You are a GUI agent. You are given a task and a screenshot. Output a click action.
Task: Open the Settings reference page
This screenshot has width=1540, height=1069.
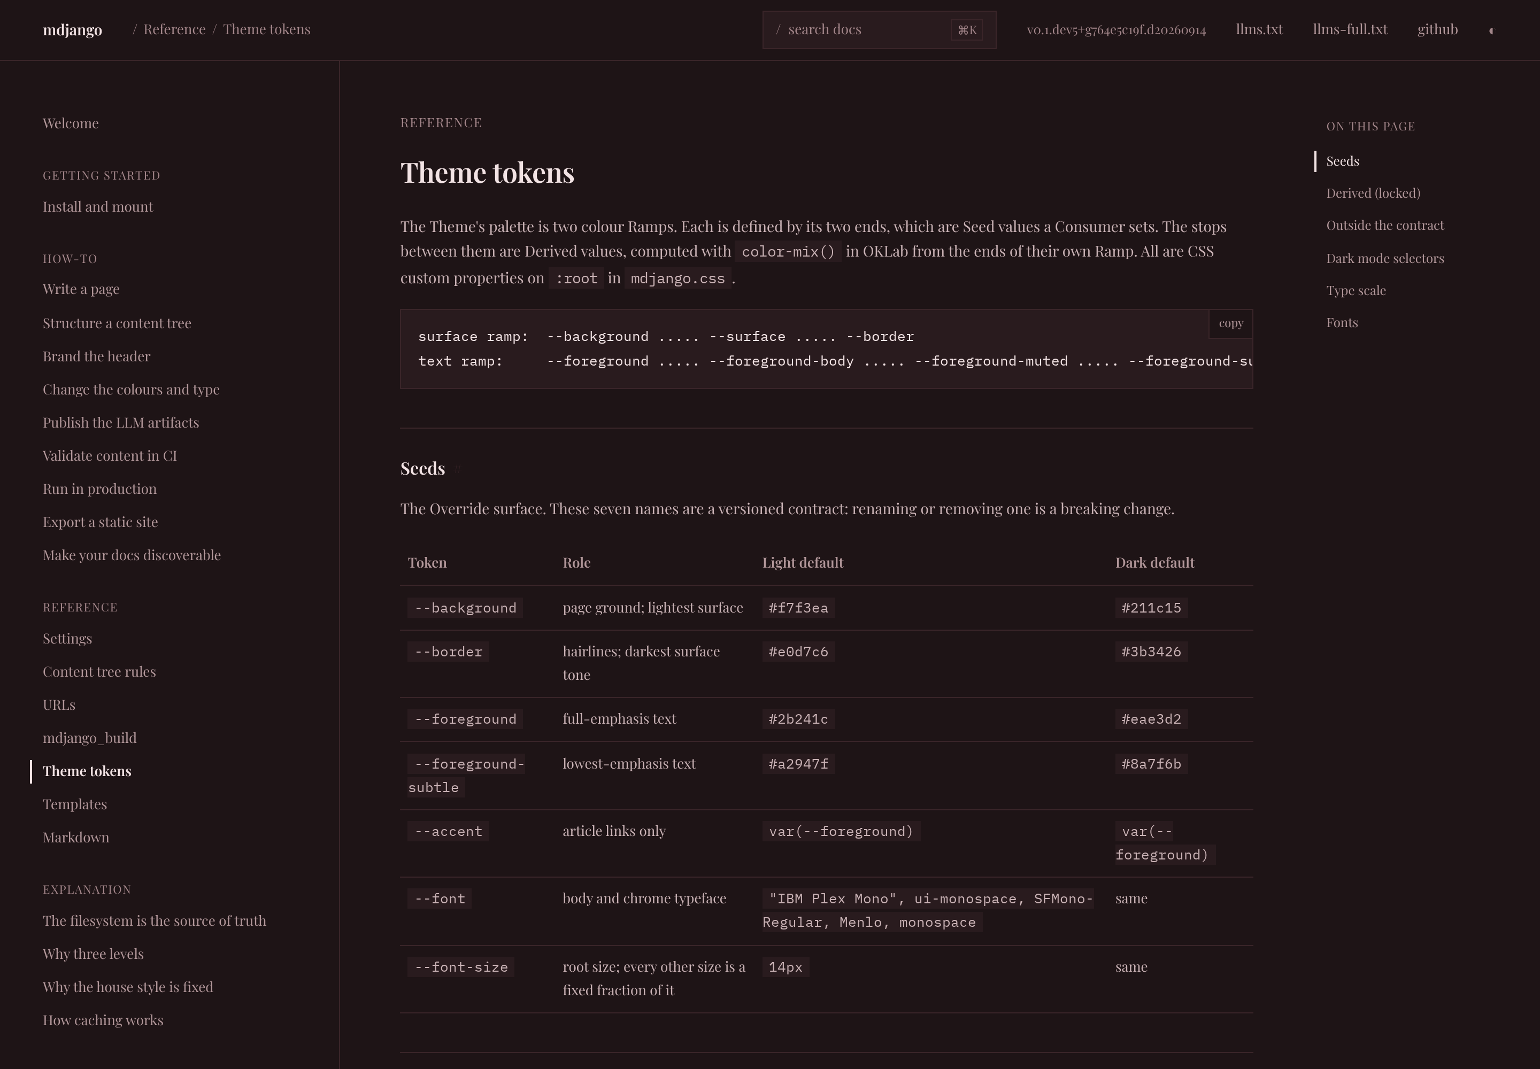tap(67, 638)
